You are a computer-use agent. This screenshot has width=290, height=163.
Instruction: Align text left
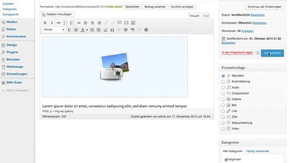(86, 23)
